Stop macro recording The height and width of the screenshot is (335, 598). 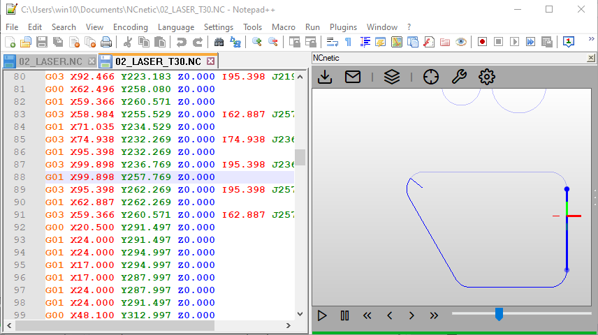coord(498,42)
